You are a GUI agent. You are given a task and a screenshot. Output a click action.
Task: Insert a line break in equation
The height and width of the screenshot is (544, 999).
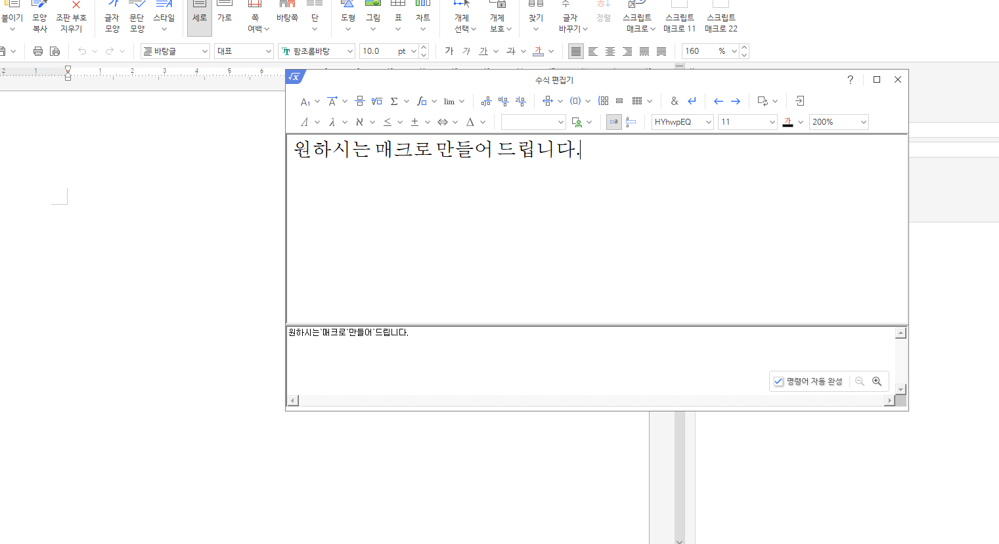[x=692, y=101]
